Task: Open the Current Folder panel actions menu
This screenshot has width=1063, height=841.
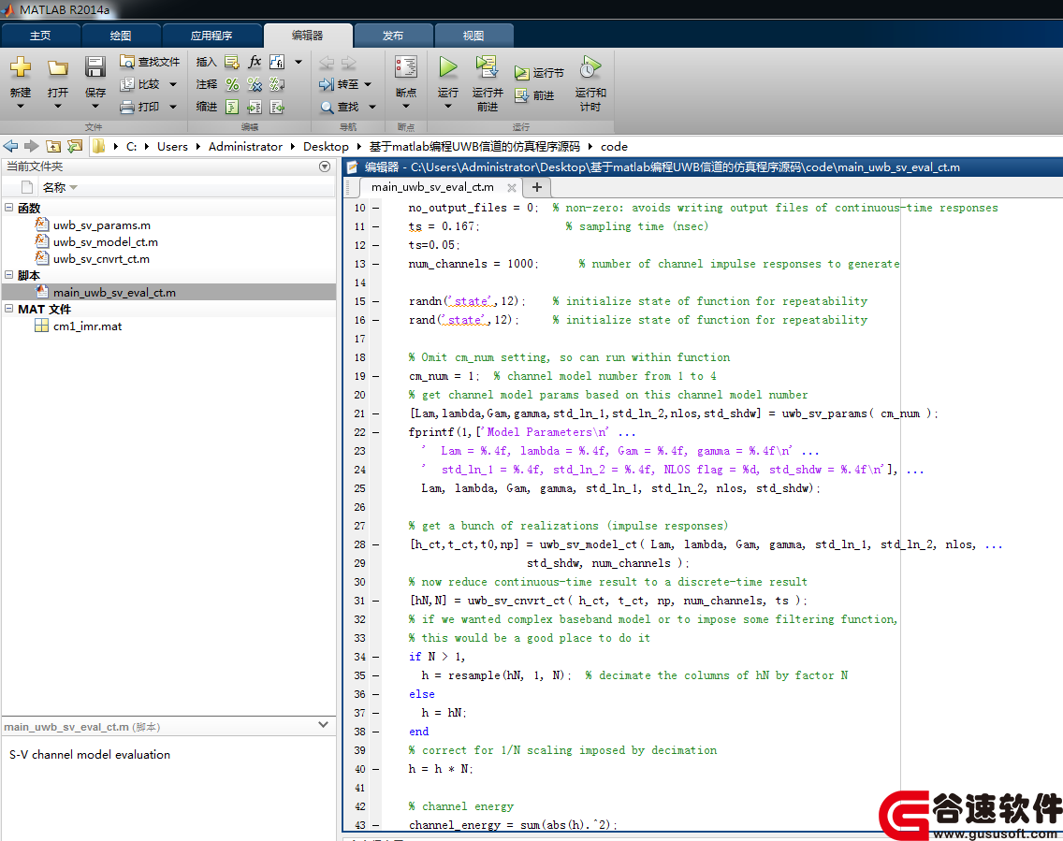Action: pos(325,166)
